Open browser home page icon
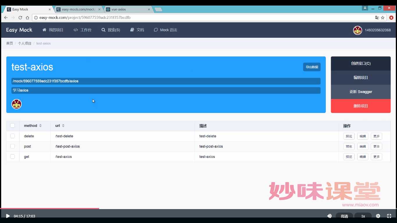Image resolution: width=397 pixels, height=223 pixels. coord(27,18)
